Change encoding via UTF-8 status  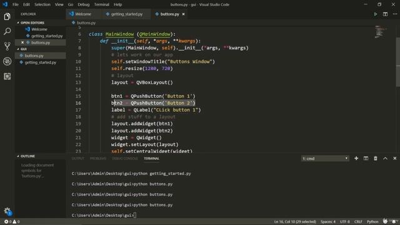pyautogui.click(x=344, y=222)
